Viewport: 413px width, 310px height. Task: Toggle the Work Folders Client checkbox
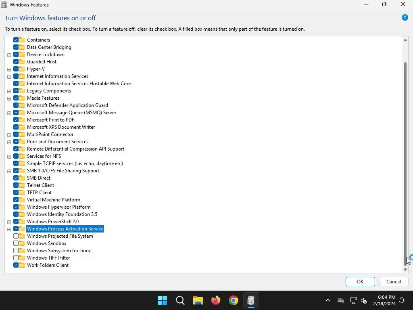(16, 265)
